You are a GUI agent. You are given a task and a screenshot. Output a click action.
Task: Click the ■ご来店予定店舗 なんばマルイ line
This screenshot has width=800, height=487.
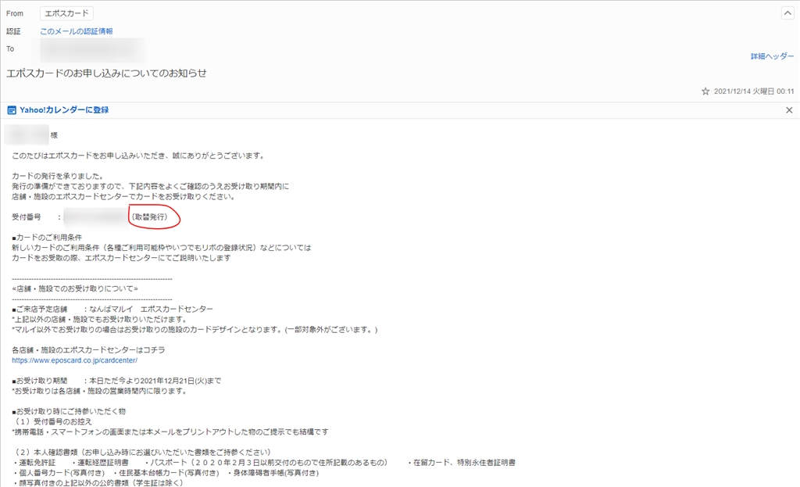point(112,309)
